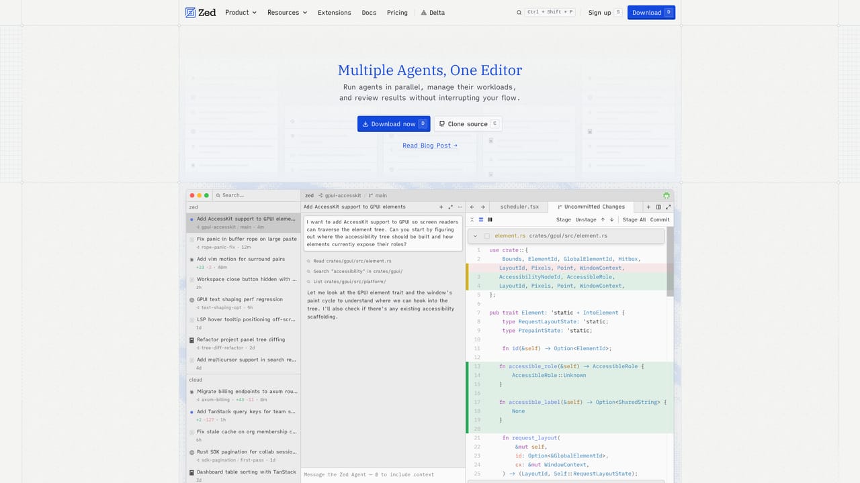This screenshot has height=483, width=860.
Task: Click the Commit button
Action: click(x=660, y=219)
